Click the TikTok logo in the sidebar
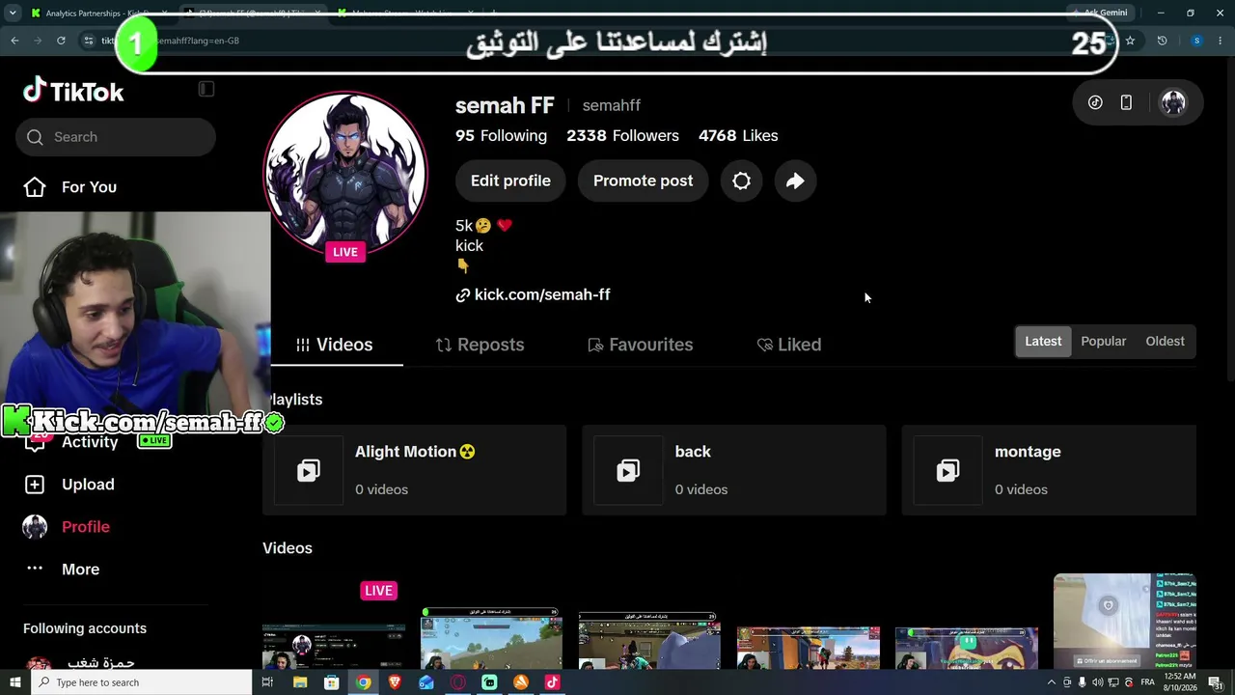Viewport: 1235px width, 695px height. [x=73, y=91]
